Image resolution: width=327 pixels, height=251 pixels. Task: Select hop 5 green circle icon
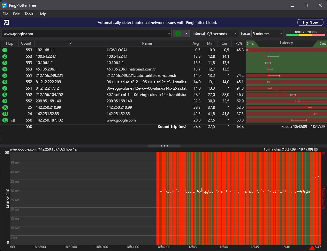[5, 76]
